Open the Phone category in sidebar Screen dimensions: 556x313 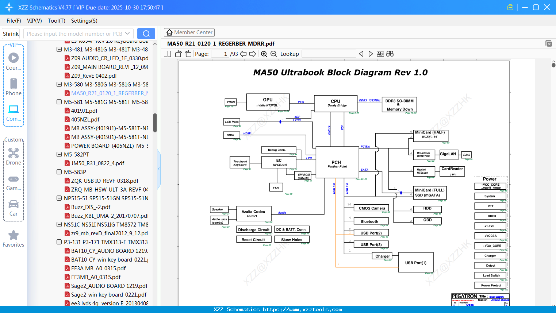(14, 87)
